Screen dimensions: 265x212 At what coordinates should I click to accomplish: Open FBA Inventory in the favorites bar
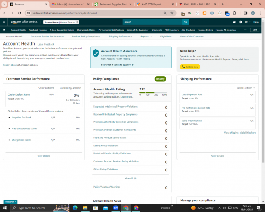pyautogui.click(x=172, y=30)
